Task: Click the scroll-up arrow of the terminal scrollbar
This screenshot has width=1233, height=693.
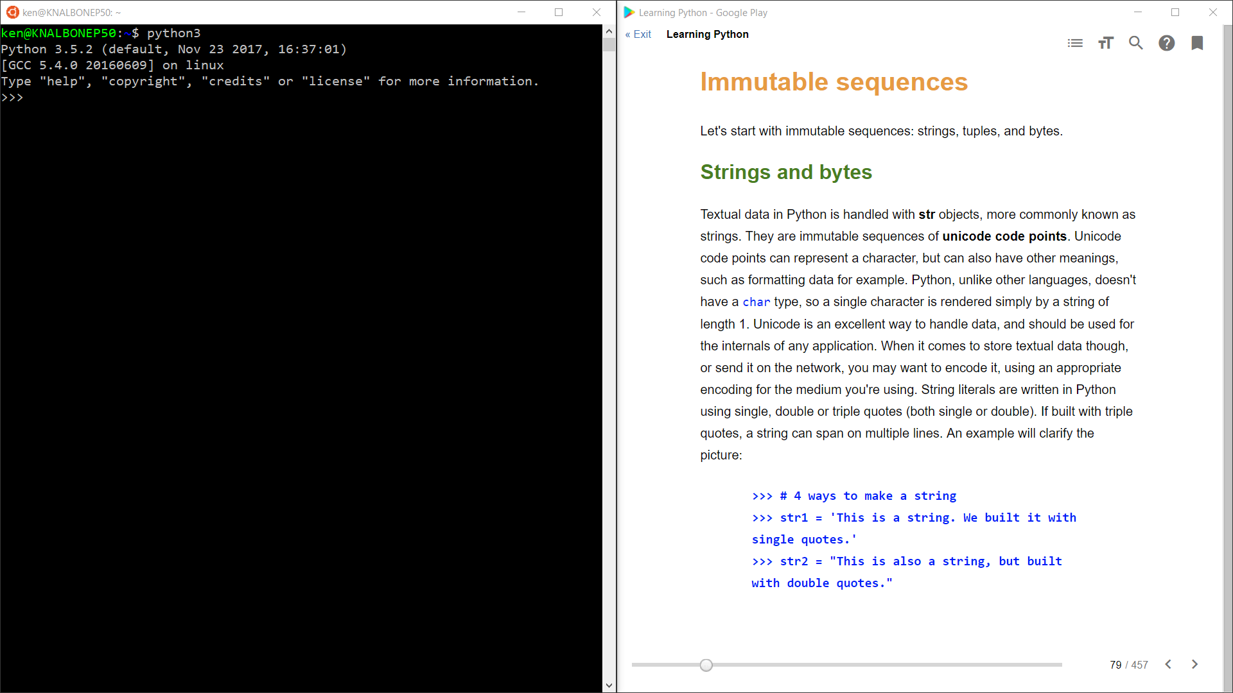Action: (608, 31)
